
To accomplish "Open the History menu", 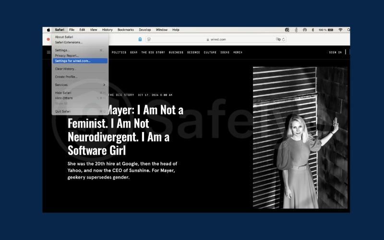I will [107, 30].
